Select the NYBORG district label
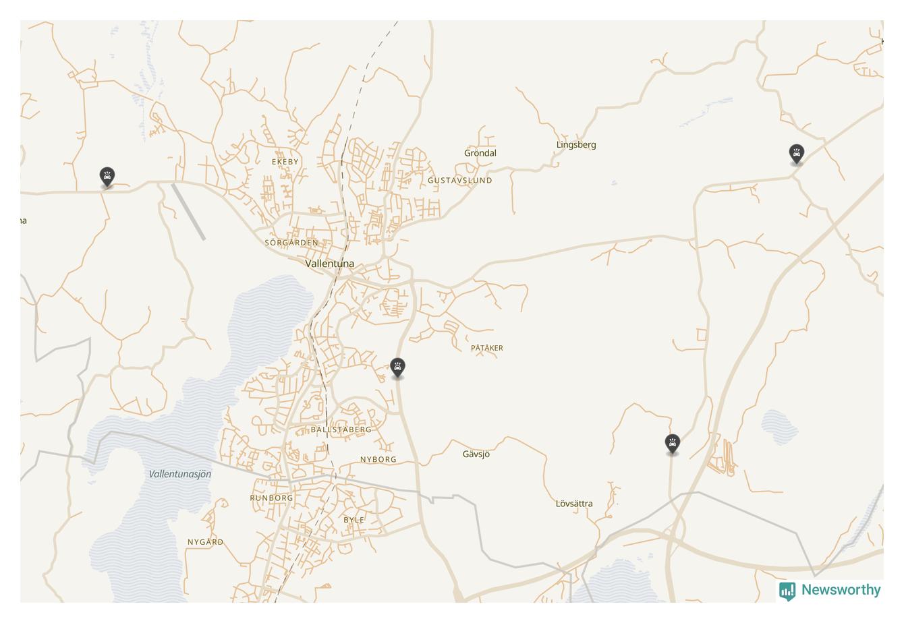 [x=378, y=460]
